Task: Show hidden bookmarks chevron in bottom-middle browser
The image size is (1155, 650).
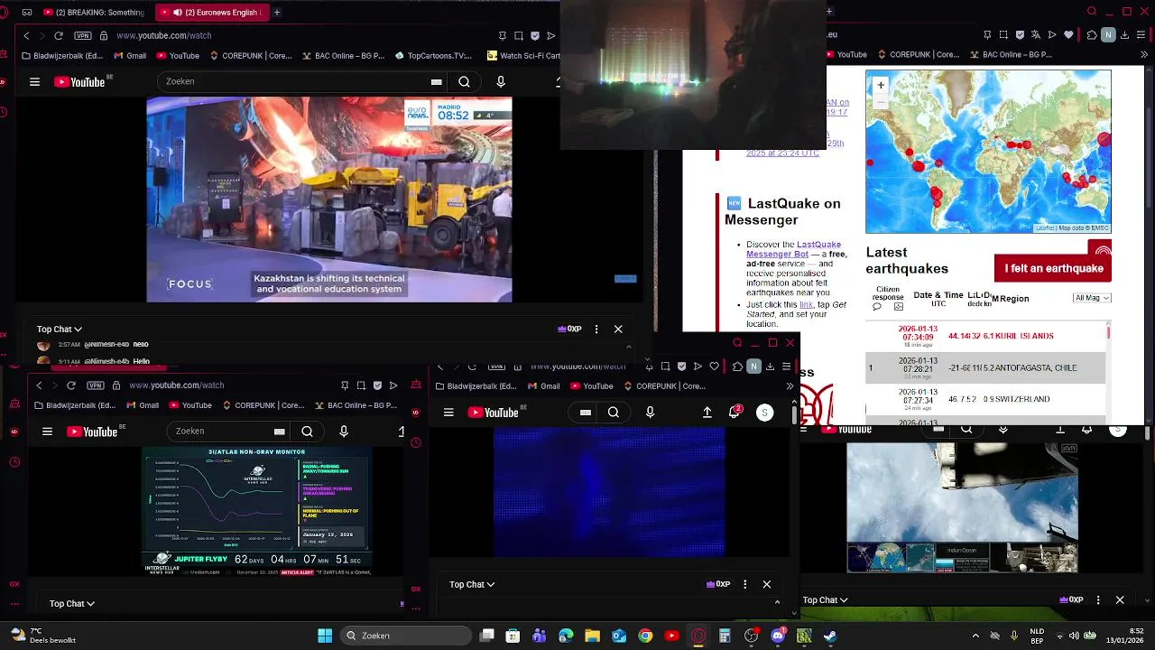Action: 790,386
